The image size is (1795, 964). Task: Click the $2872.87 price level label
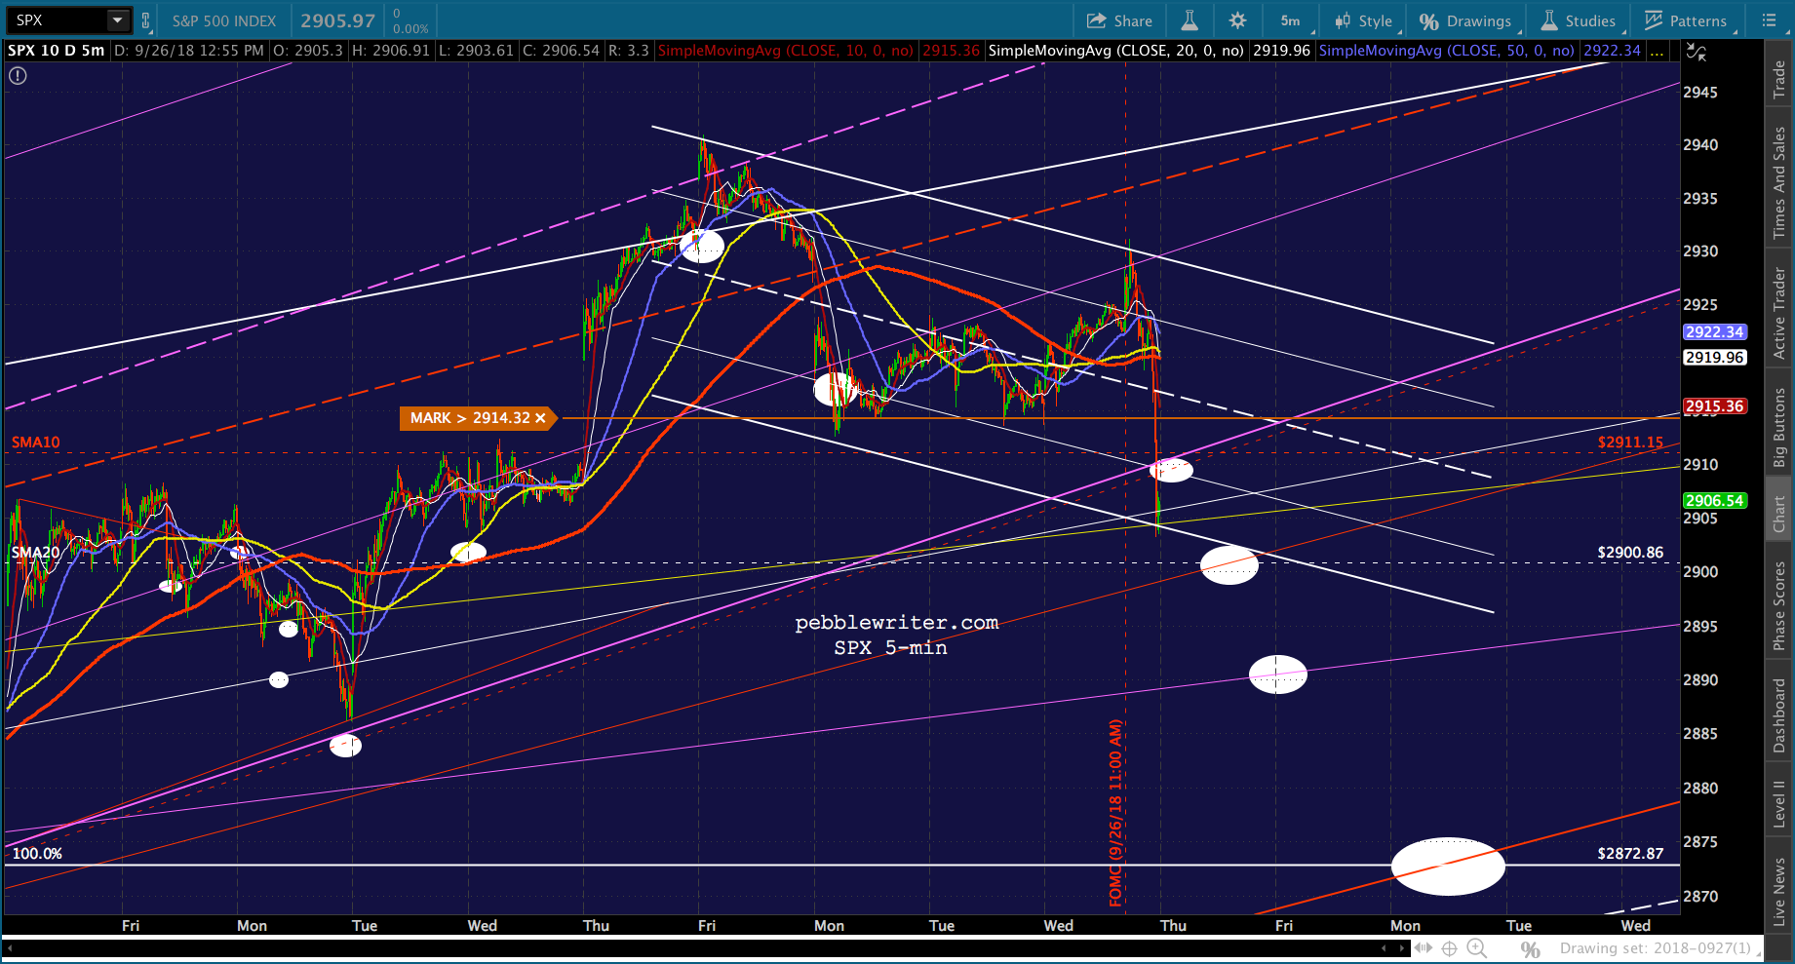pos(1630,854)
